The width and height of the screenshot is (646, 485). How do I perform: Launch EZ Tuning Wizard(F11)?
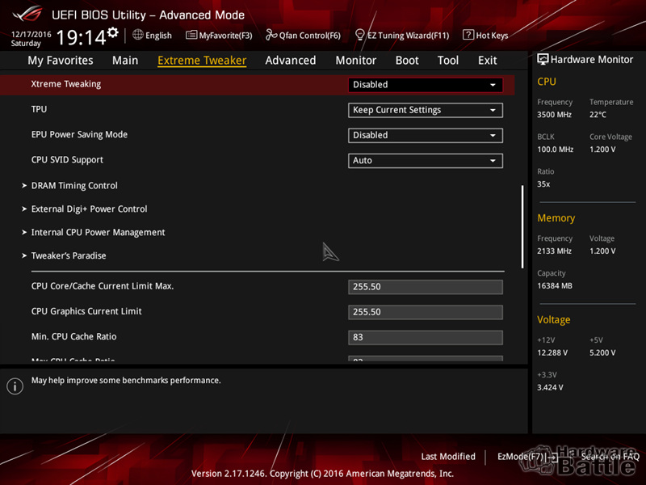tap(402, 36)
